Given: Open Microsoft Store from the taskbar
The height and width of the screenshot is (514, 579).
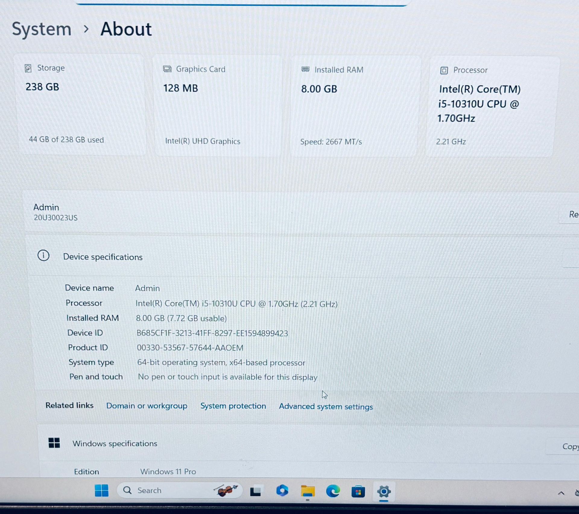Looking at the screenshot, I should click(358, 492).
